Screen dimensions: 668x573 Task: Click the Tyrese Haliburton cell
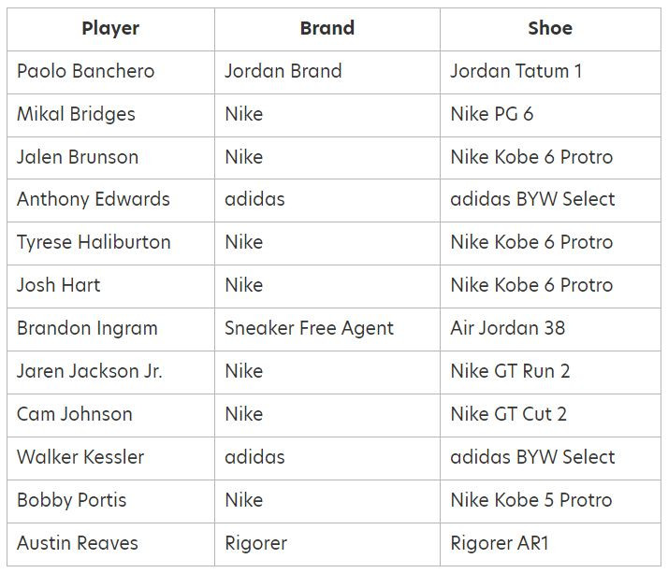click(x=110, y=244)
